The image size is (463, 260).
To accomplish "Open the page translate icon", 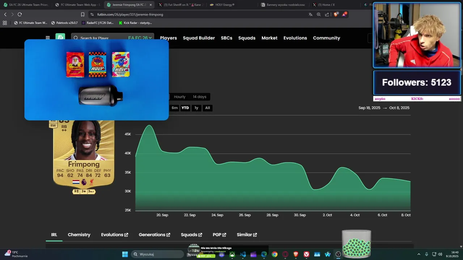I will coord(310,14).
